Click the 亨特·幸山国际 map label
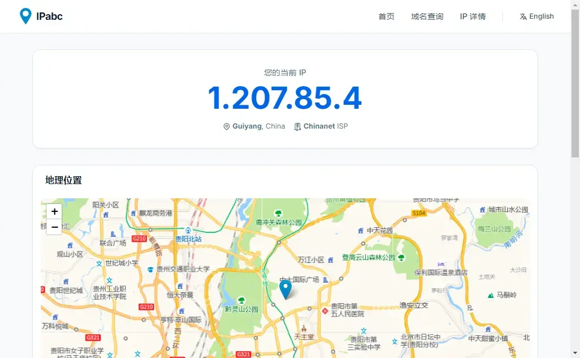This screenshot has height=358, width=580. tap(181, 319)
